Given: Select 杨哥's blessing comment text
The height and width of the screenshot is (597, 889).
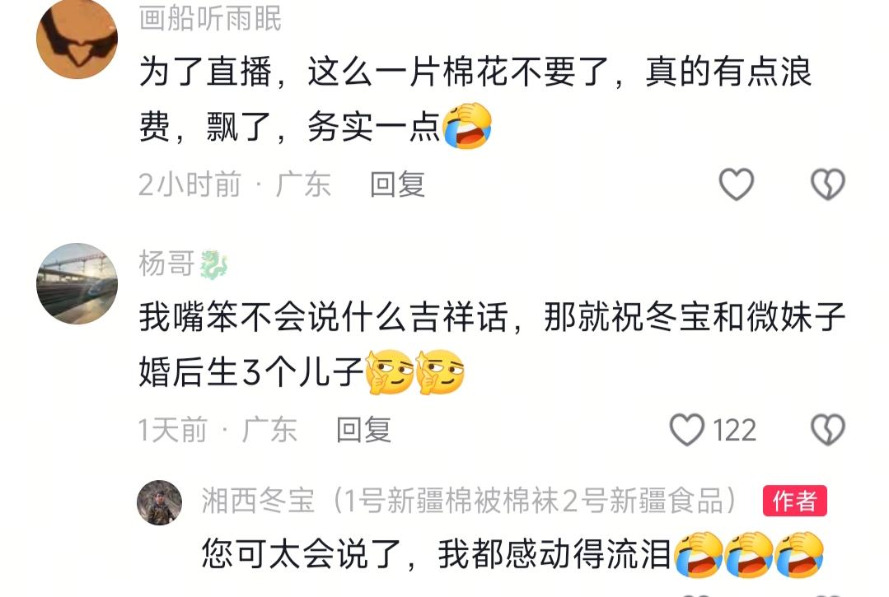Looking at the screenshot, I should [492, 344].
